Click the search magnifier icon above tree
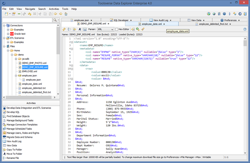 click(x=55, y=20)
